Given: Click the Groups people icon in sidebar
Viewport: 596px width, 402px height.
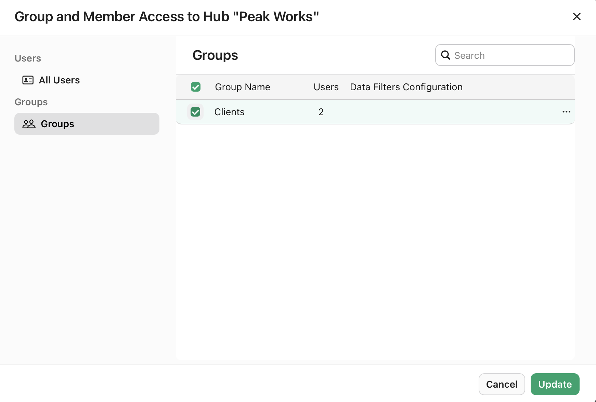Looking at the screenshot, I should 29,124.
